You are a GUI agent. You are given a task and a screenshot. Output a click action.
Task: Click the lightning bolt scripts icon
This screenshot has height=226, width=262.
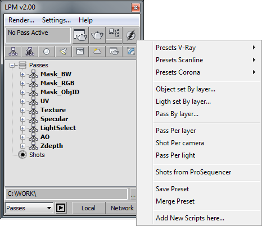pos(130,35)
